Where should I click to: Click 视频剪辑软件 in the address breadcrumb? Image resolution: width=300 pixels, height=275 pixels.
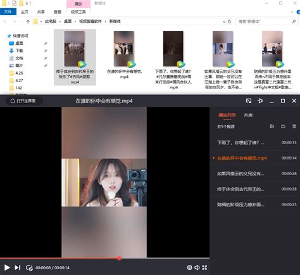point(91,21)
